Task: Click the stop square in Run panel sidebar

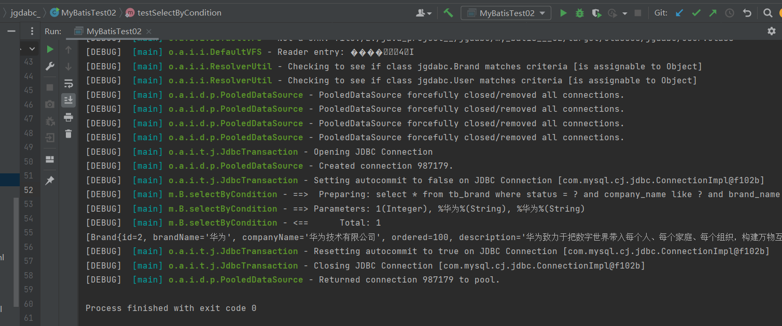Action: (50, 87)
